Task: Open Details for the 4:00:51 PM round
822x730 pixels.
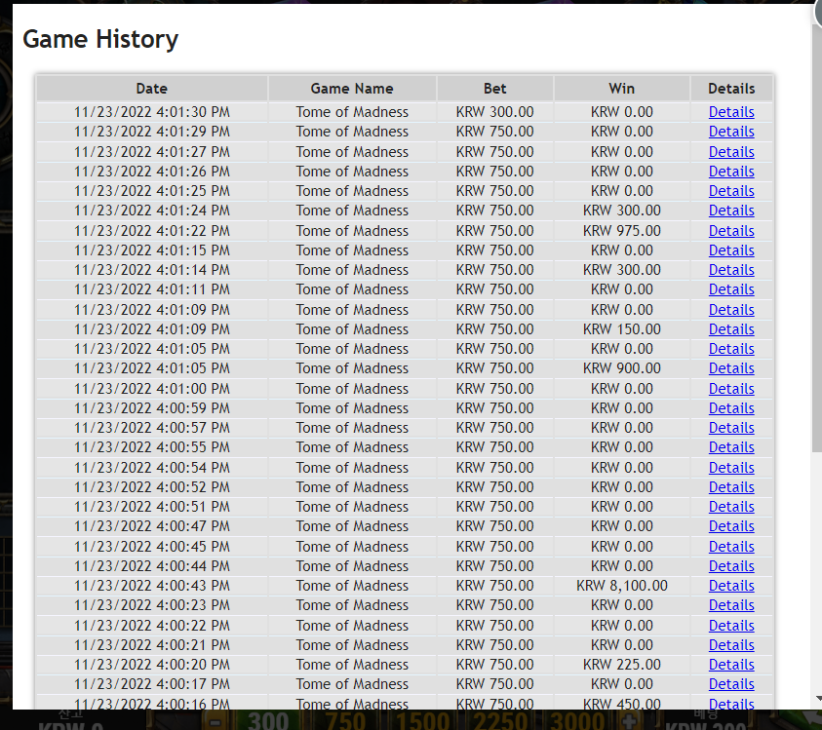Action: 730,507
